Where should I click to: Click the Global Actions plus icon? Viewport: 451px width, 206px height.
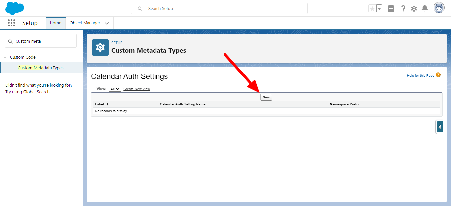[391, 9]
